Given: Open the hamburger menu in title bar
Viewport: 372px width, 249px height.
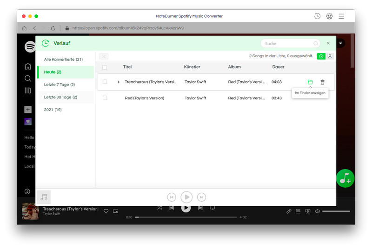Looking at the screenshot, I should 341,16.
